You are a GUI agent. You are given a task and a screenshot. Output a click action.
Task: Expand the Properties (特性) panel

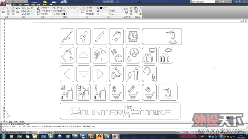click(x=109, y=17)
